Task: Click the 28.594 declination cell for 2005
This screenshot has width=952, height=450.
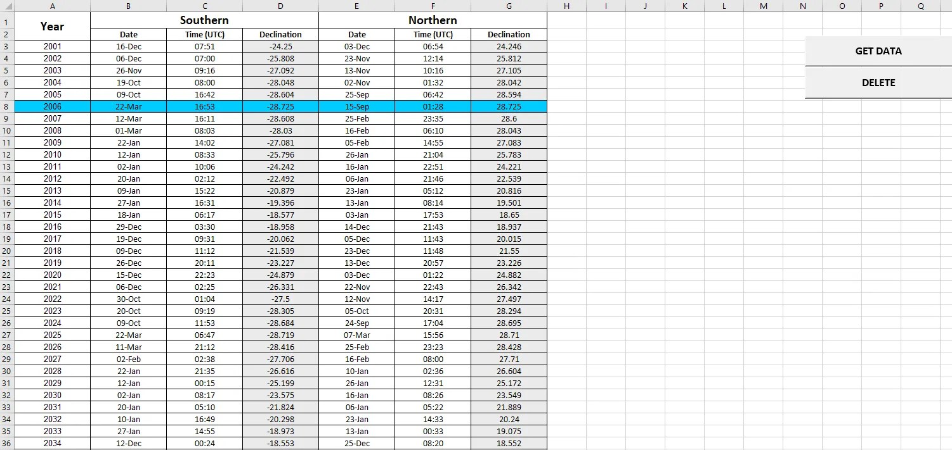Action: click(x=509, y=94)
